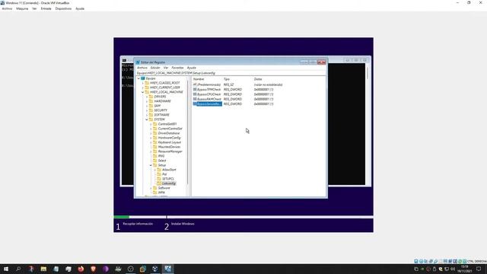Open the Windows Start menu

pos(6,269)
